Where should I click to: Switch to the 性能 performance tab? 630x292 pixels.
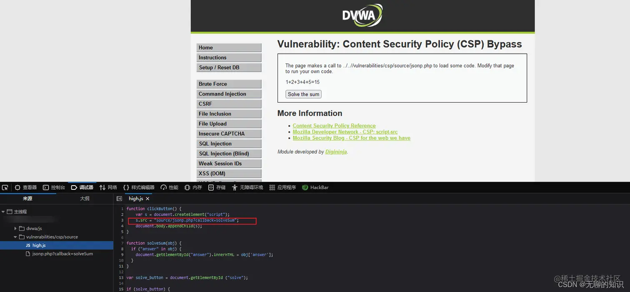click(x=169, y=188)
